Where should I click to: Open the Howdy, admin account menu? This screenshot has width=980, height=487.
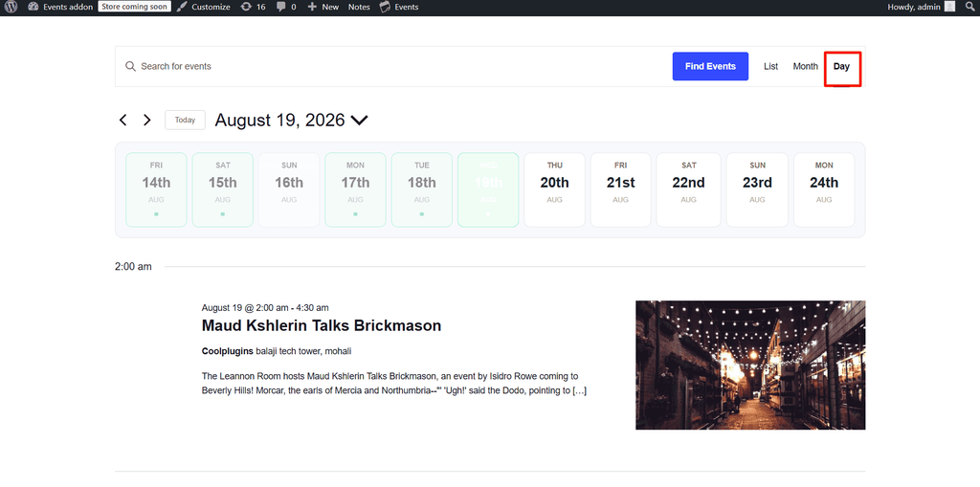click(922, 7)
